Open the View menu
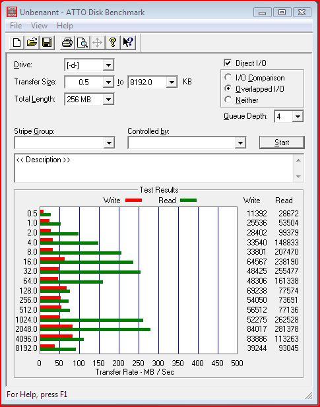The height and width of the screenshot is (407, 320). click(x=39, y=26)
